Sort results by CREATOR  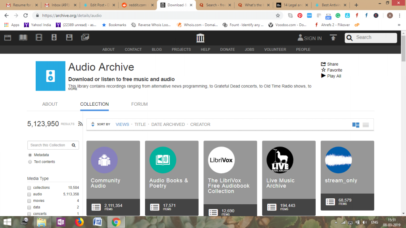[200, 124]
